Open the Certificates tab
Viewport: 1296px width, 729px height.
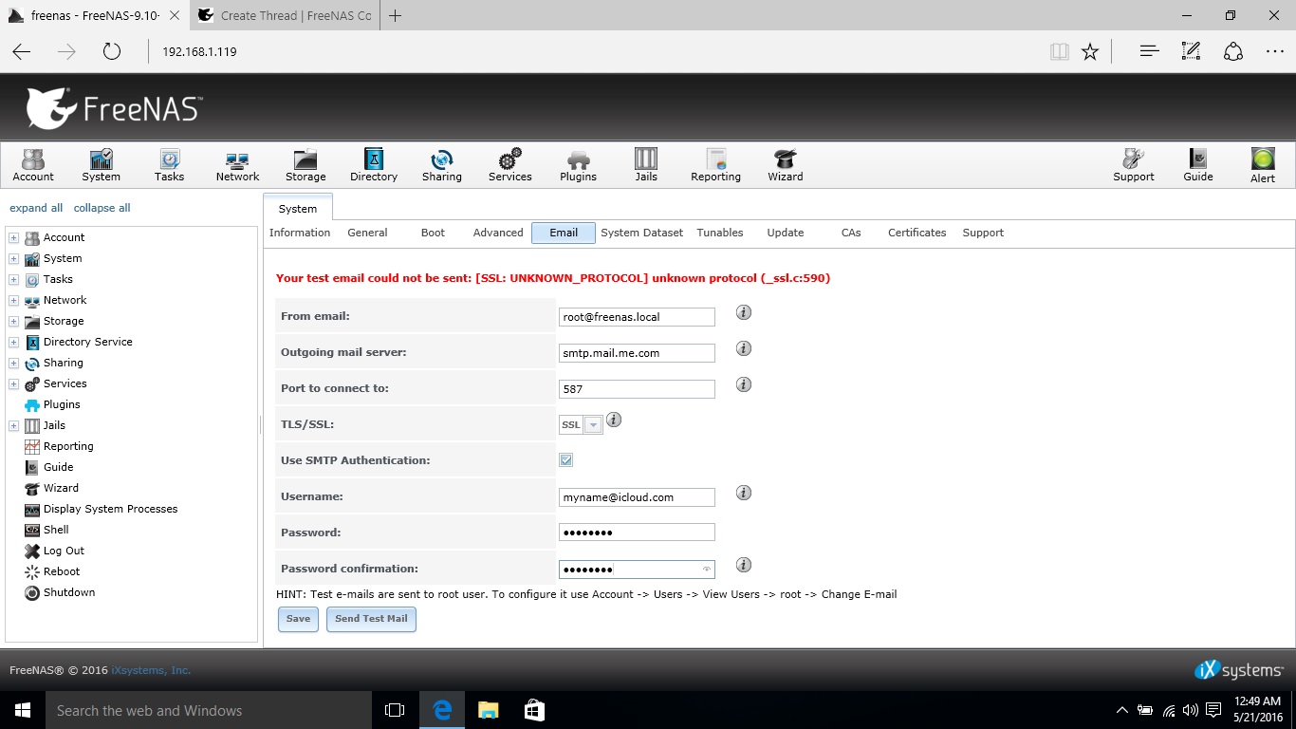916,233
